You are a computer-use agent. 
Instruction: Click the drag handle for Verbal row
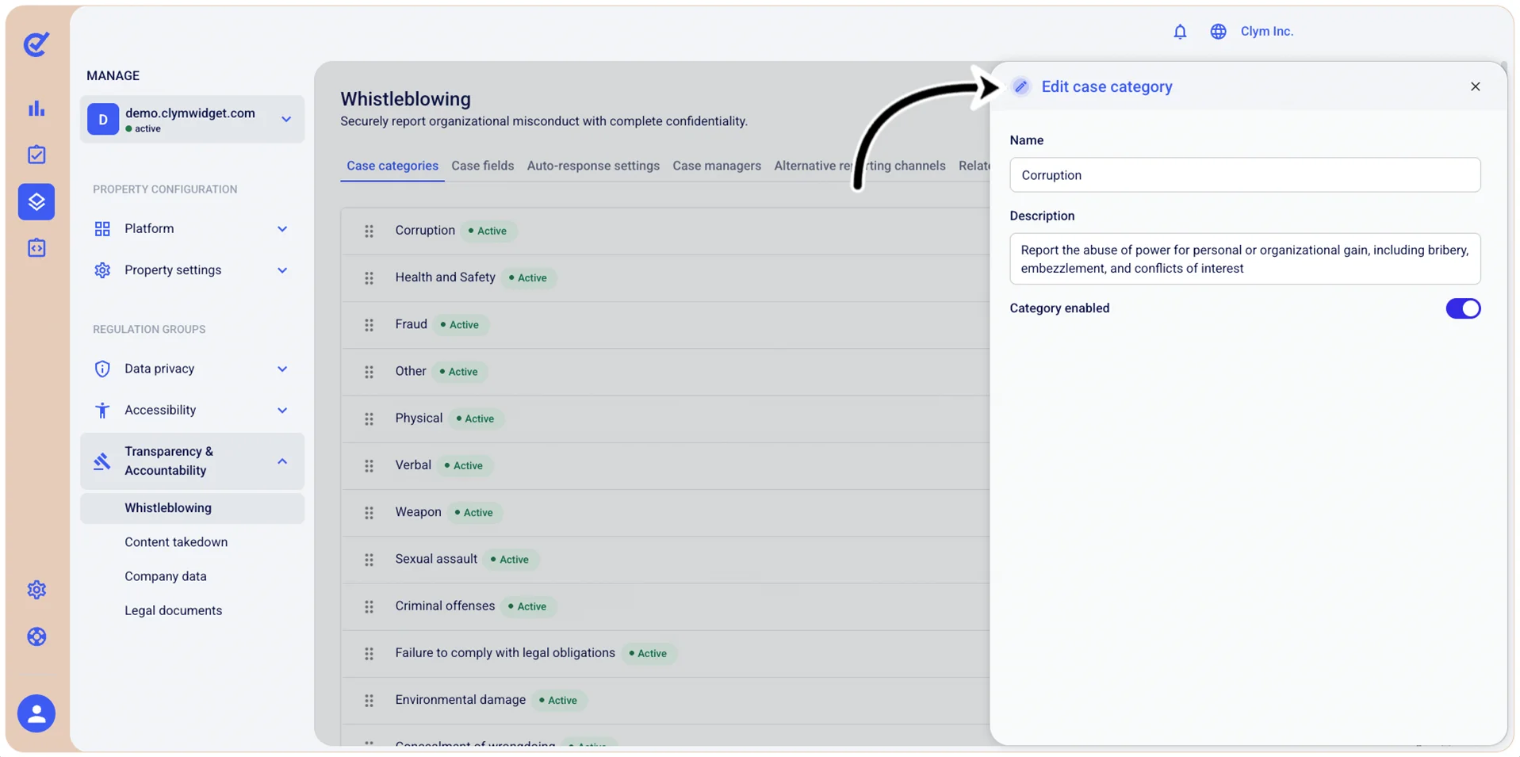tap(369, 466)
